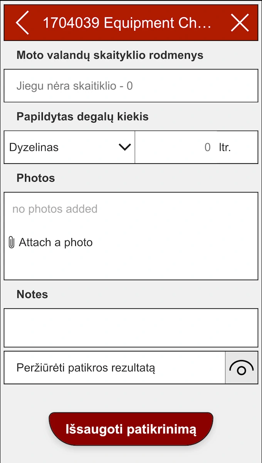
Task: Tap the X icon to exit the form
Action: 240,22
